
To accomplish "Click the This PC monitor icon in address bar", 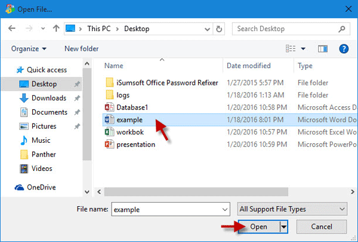I will coord(70,28).
